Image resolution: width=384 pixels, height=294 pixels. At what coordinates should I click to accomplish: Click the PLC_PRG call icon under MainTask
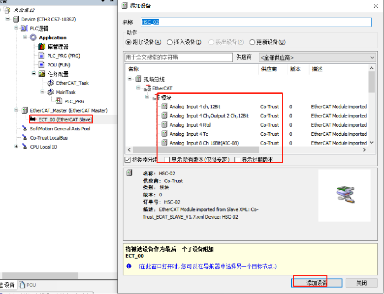59,101
